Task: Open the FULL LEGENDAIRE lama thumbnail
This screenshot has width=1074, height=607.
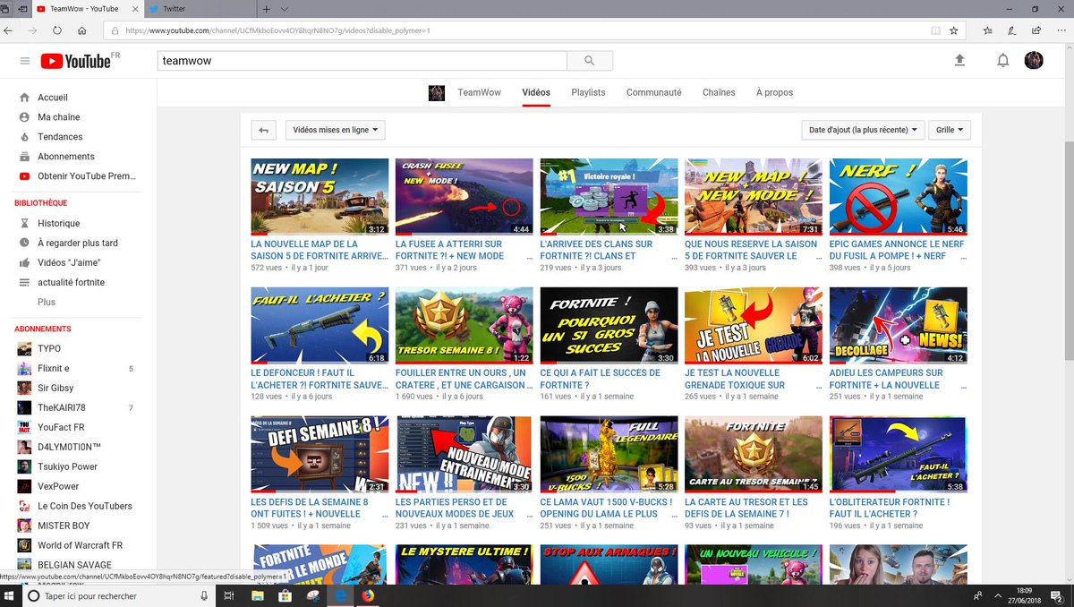Action: pyautogui.click(x=609, y=455)
